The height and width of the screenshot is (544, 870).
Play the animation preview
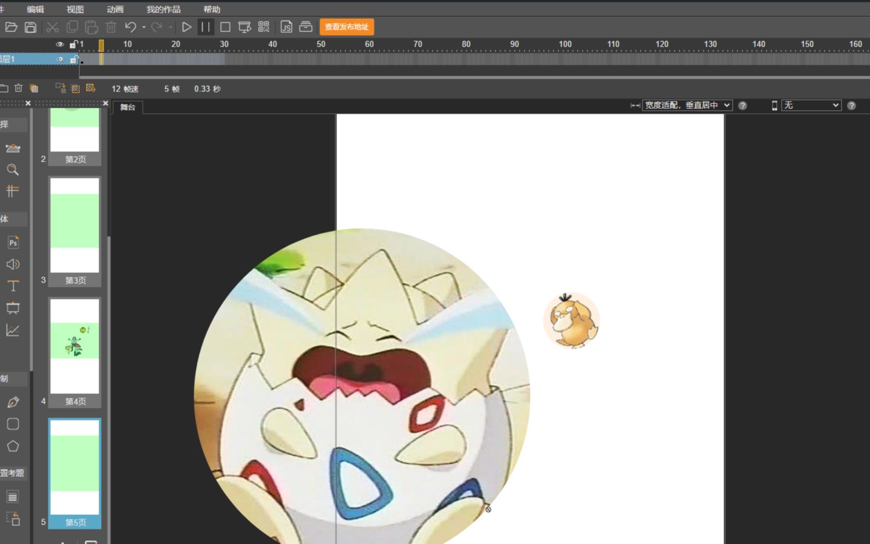tap(186, 27)
